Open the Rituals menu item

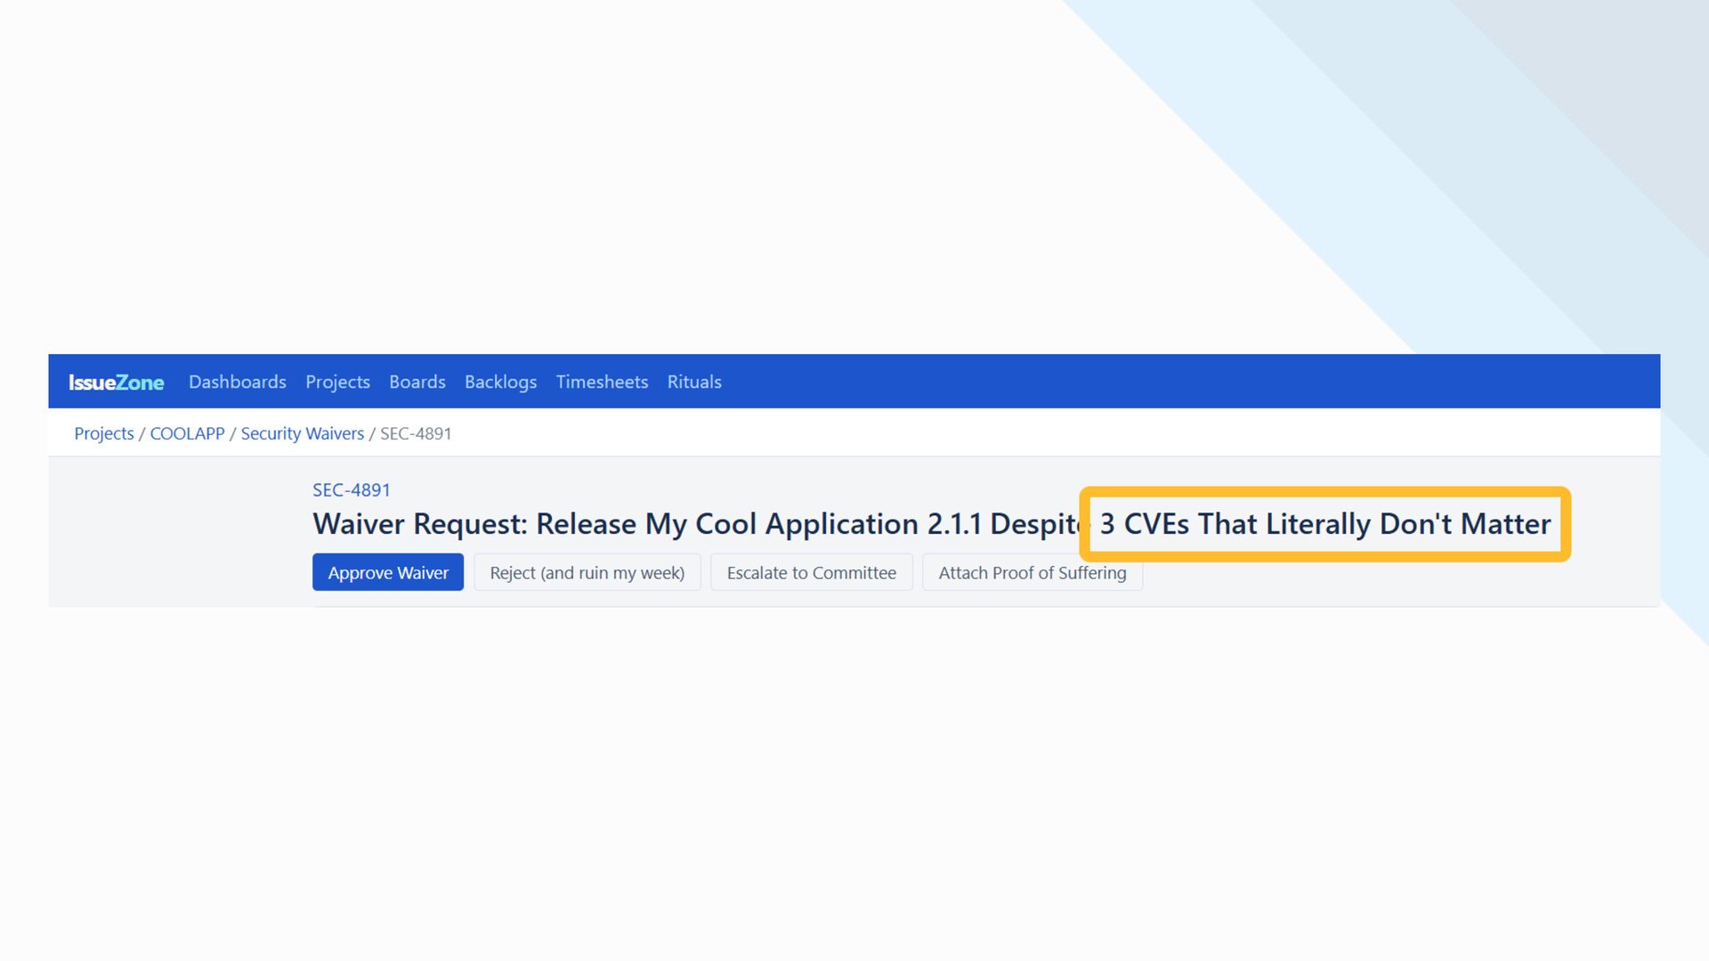[x=694, y=382]
